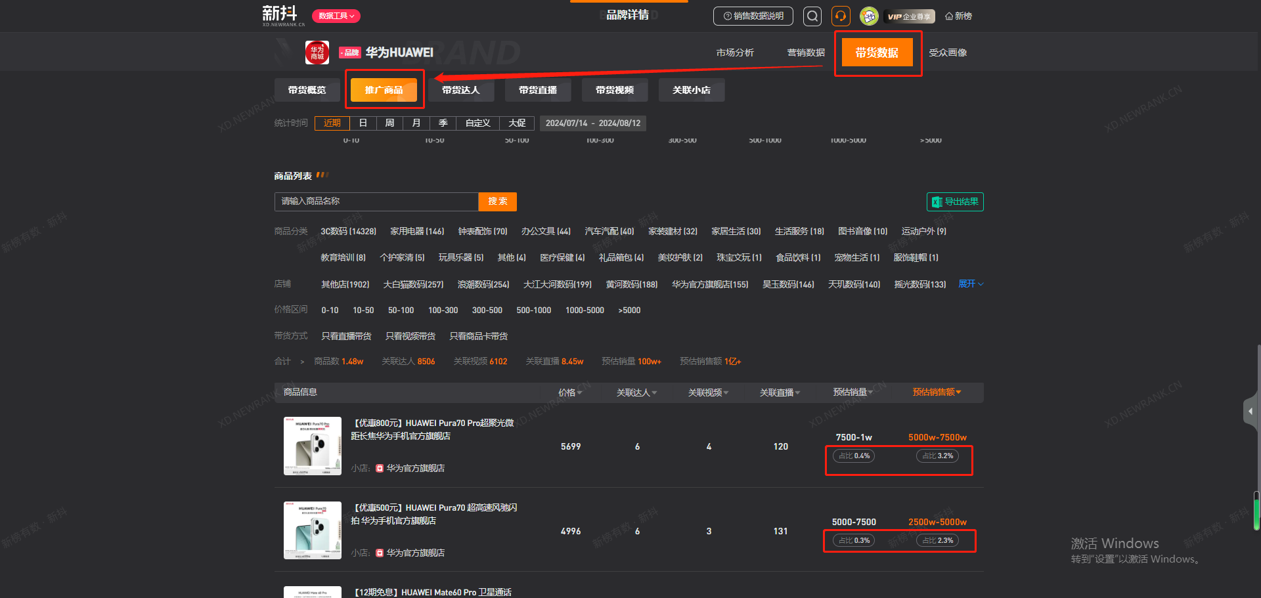
Task: Go to 新榜 home link
Action: pos(959,16)
